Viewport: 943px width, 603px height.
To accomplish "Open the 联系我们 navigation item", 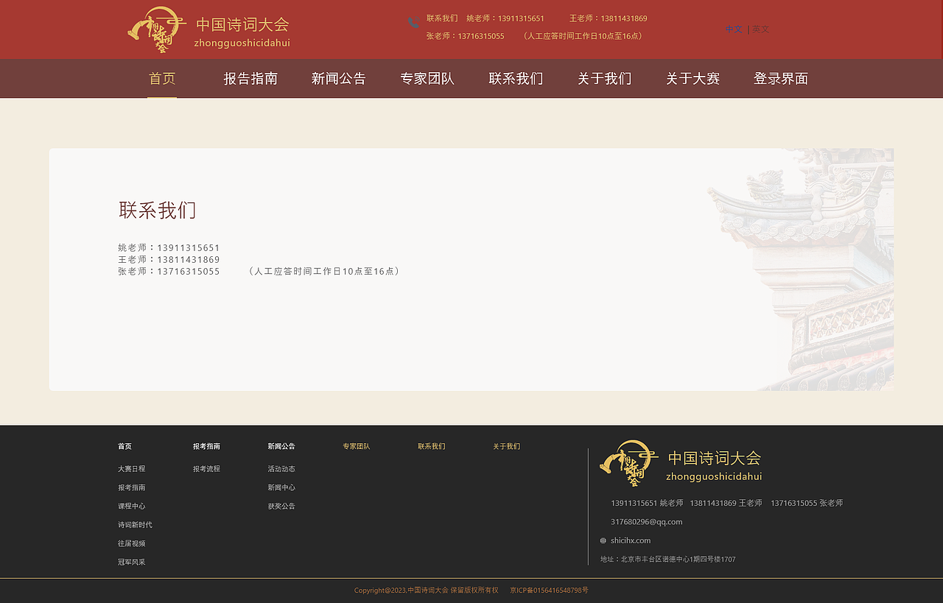I will click(x=516, y=78).
